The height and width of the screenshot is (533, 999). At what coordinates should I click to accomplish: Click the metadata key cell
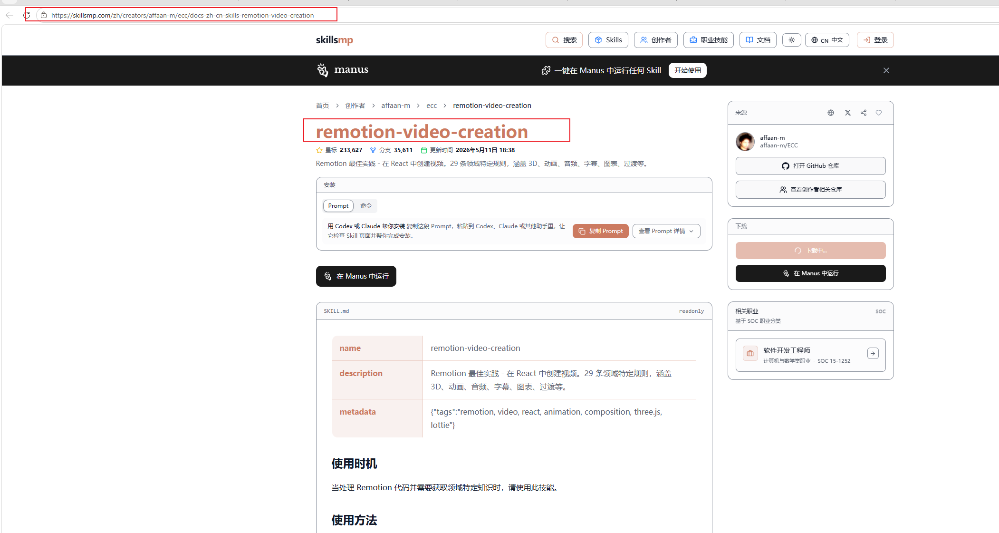[377, 418]
